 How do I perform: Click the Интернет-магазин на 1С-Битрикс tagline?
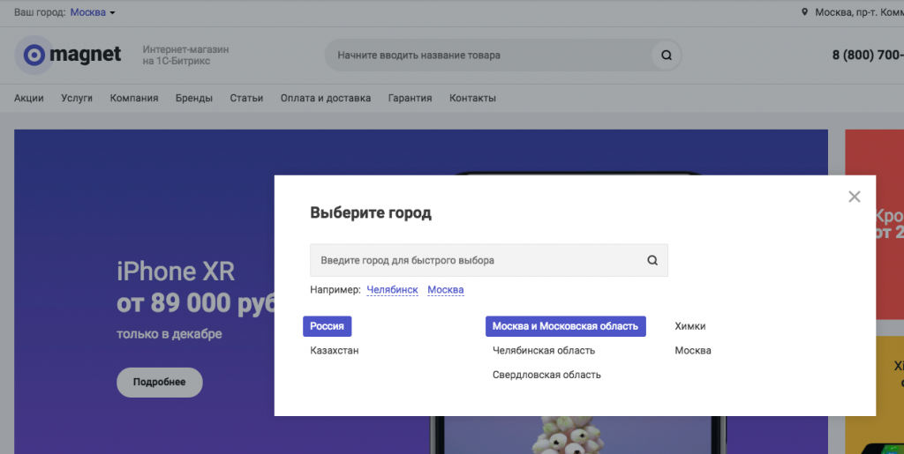click(185, 56)
